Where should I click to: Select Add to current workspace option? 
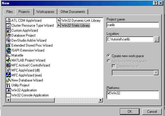108,61
